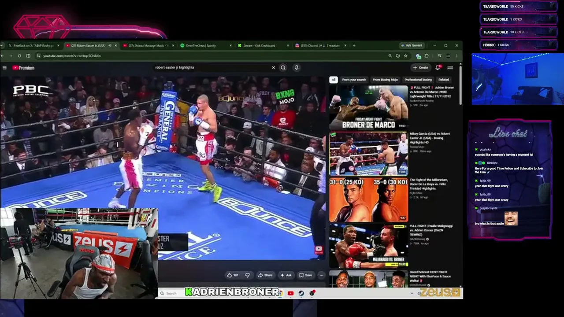Open Mikey Garcia vs Robert Easter thumbnail

point(369,154)
